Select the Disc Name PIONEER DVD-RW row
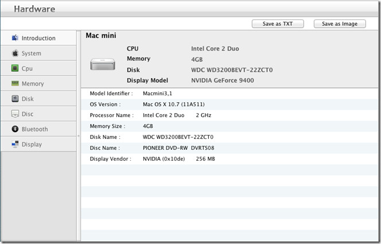Image resolution: width=381 pixels, height=244 pixels. pyautogui.click(x=230, y=148)
